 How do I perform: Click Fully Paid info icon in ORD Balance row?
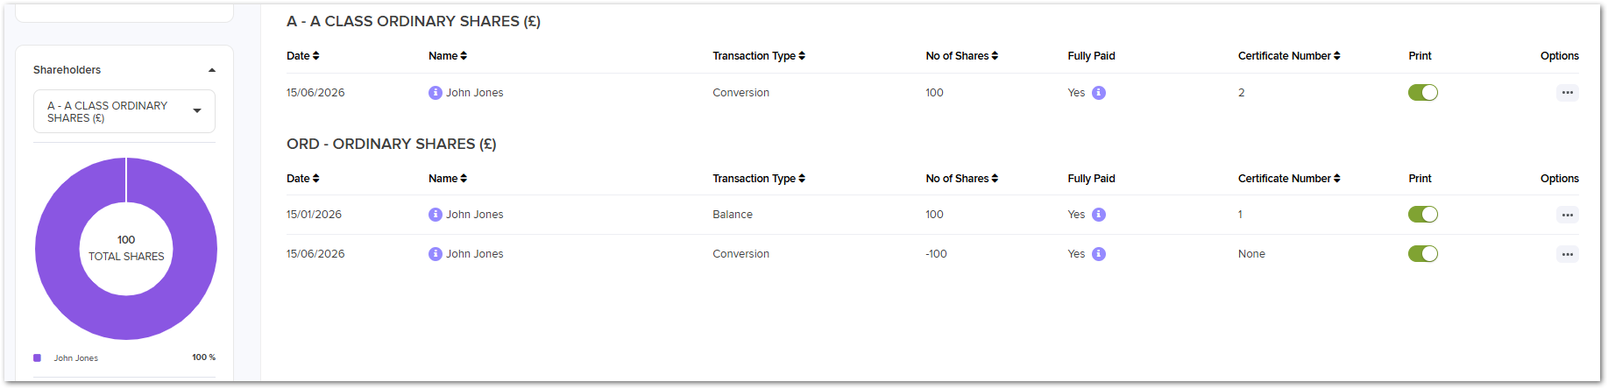click(1099, 215)
